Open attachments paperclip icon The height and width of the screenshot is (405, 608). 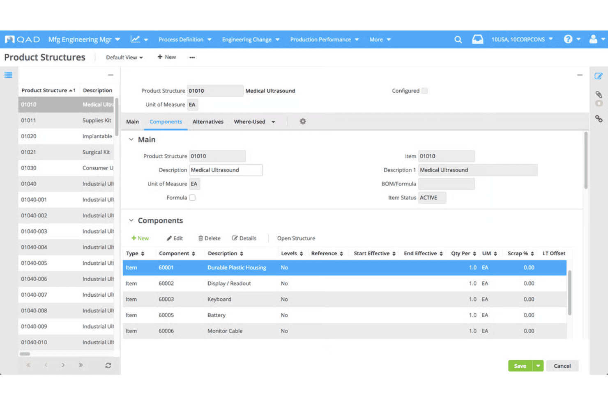point(599,94)
